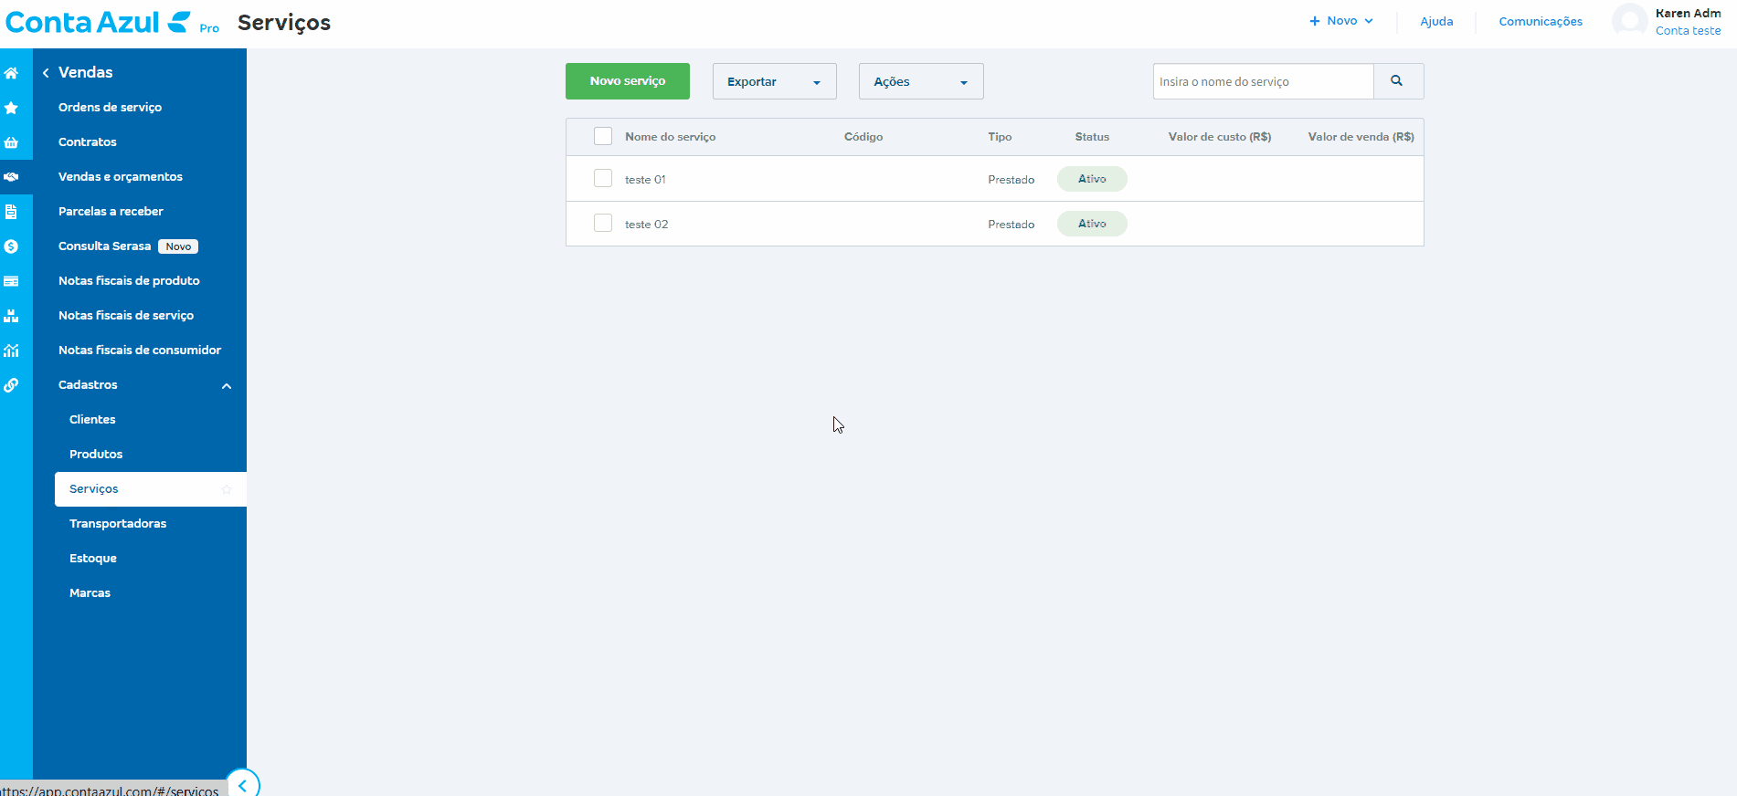Click the Novo serviço button

tap(628, 81)
